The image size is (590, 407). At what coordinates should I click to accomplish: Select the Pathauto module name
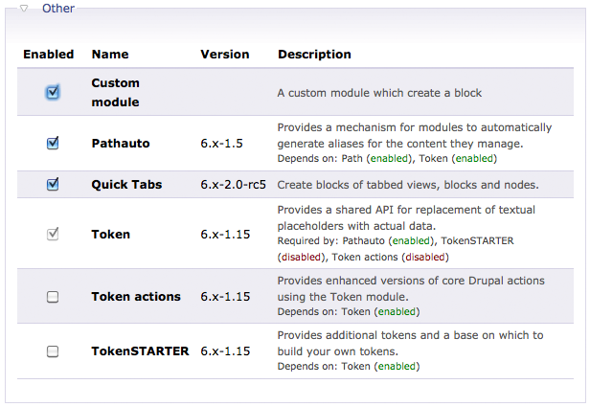pos(120,143)
